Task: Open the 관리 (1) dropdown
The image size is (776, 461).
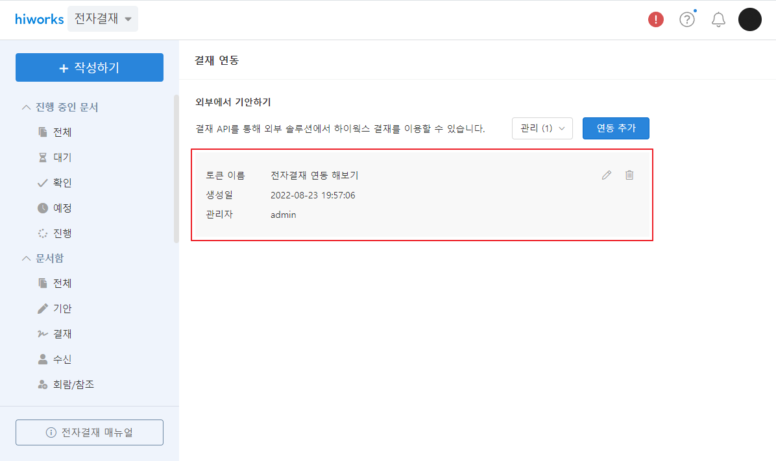Action: [542, 128]
